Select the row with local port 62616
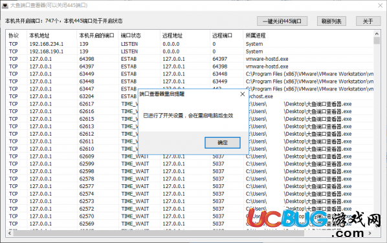Image resolution: width=387 pixels, height=243 pixels. click(x=190, y=111)
